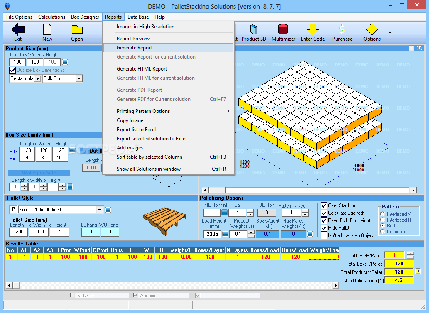Launch the Multimizer cylinder icon
This screenshot has width=429, height=313.
(283, 29)
